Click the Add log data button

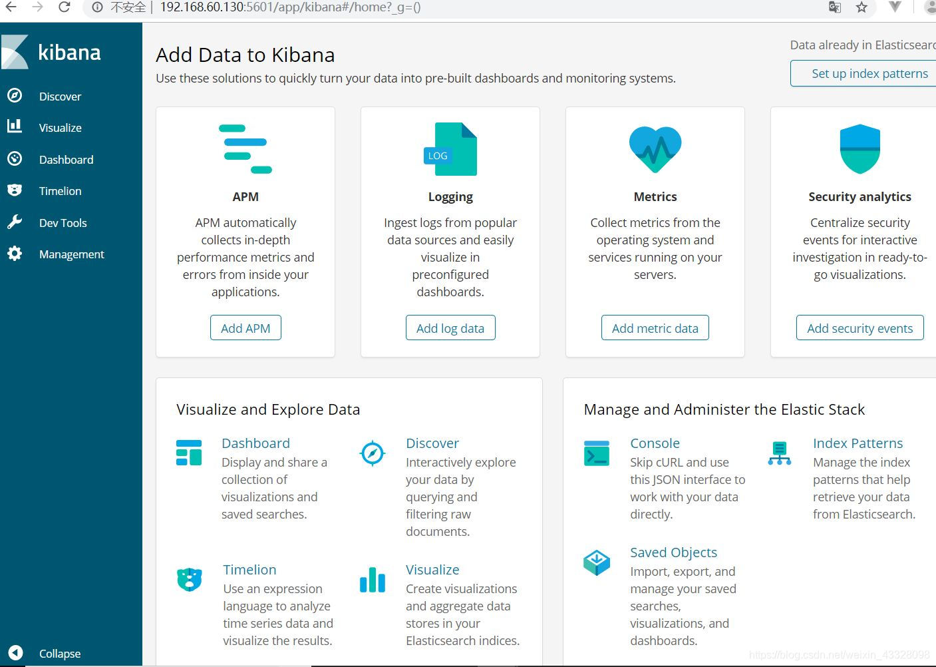450,328
